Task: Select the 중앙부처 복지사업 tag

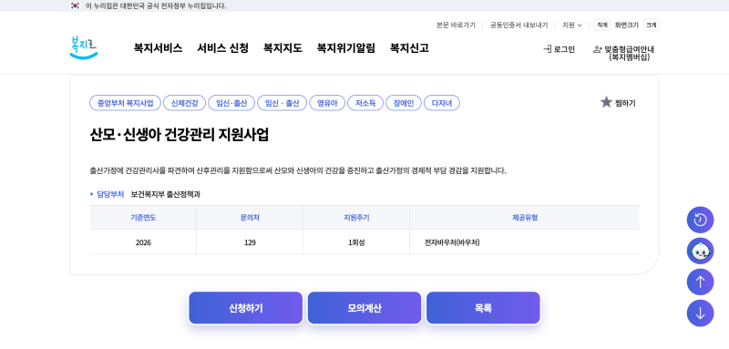Action: pyautogui.click(x=125, y=103)
